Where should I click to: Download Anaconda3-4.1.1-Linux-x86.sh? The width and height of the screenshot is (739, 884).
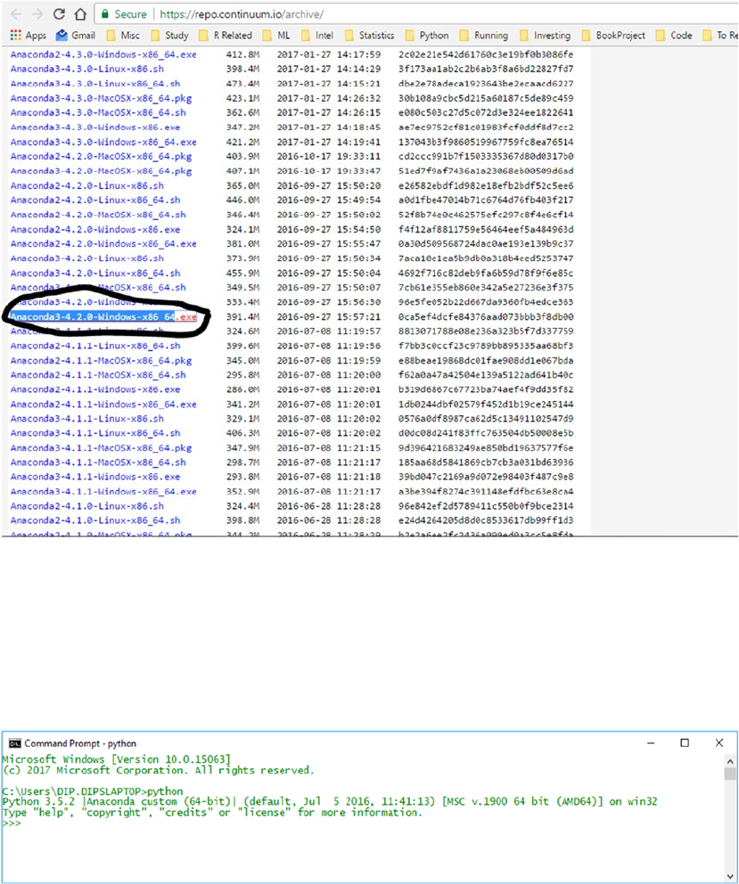pyautogui.click(x=86, y=419)
